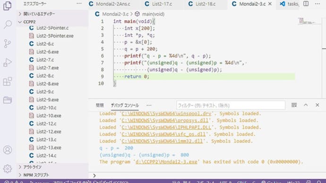This screenshot has height=183, width=326.
Task: Switch to the Mondai2-2Ans.c tab
Action: [113, 4]
